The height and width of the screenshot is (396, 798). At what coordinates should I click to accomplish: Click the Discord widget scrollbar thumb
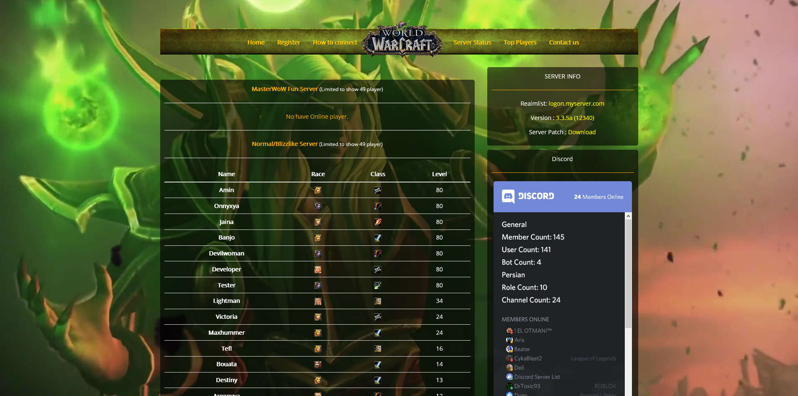[x=628, y=274]
